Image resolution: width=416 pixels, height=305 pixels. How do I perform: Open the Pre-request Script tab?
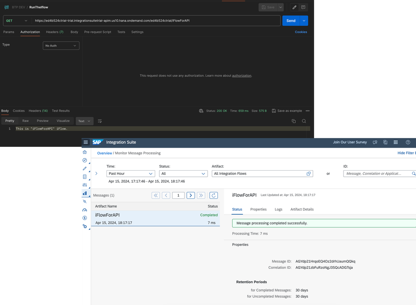point(98,32)
